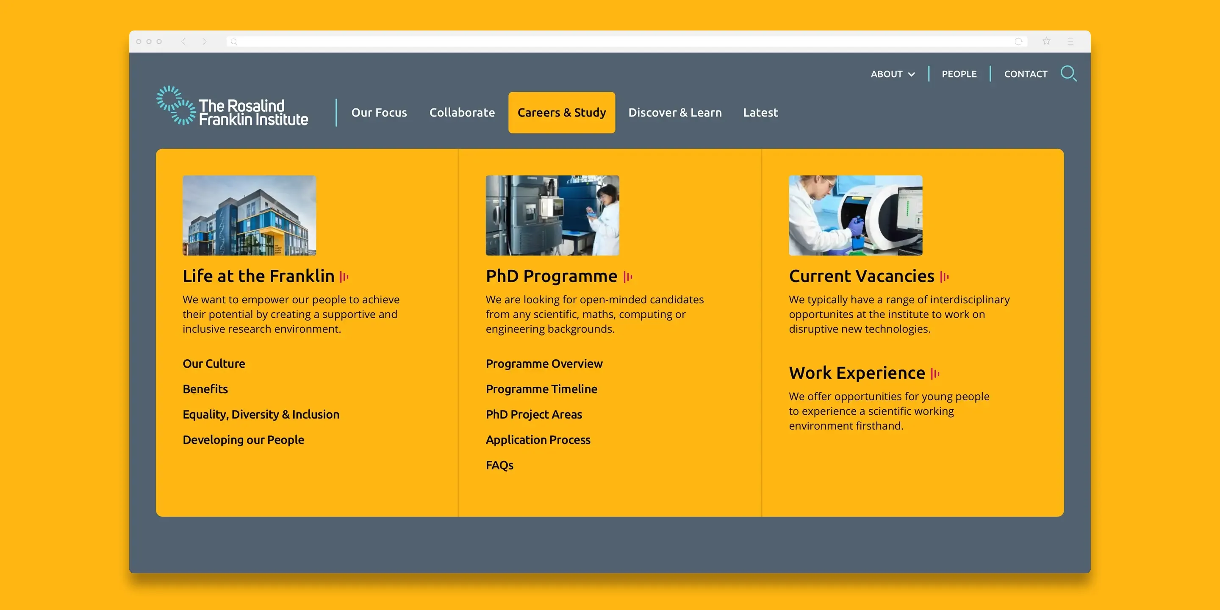Select the Careers & Study tab

(x=561, y=113)
